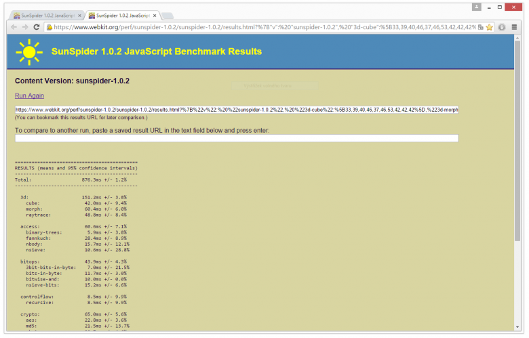This screenshot has height=338, width=529.
Task: Click the bits-in-byte: 11.7ms result line
Action: [x=76, y=274]
